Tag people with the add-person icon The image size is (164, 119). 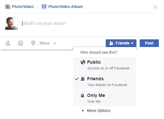[x=8, y=43]
